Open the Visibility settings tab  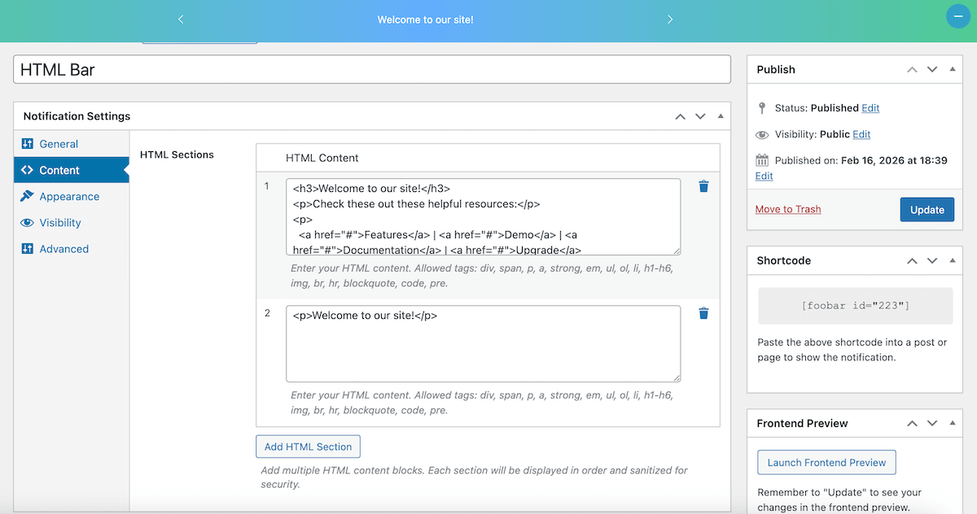click(60, 223)
